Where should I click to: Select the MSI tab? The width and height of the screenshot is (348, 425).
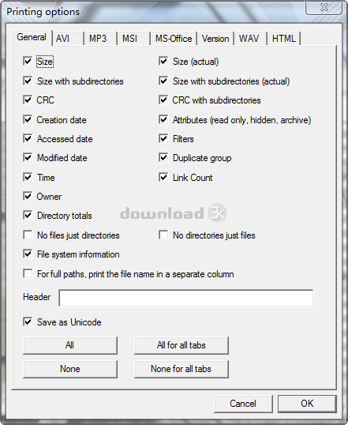[133, 39]
